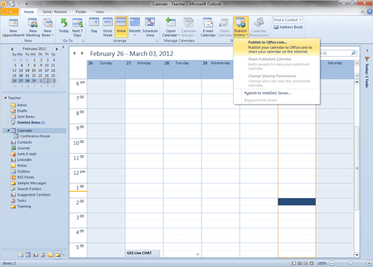Open the Training folder
373x267 pixels.
click(x=24, y=206)
